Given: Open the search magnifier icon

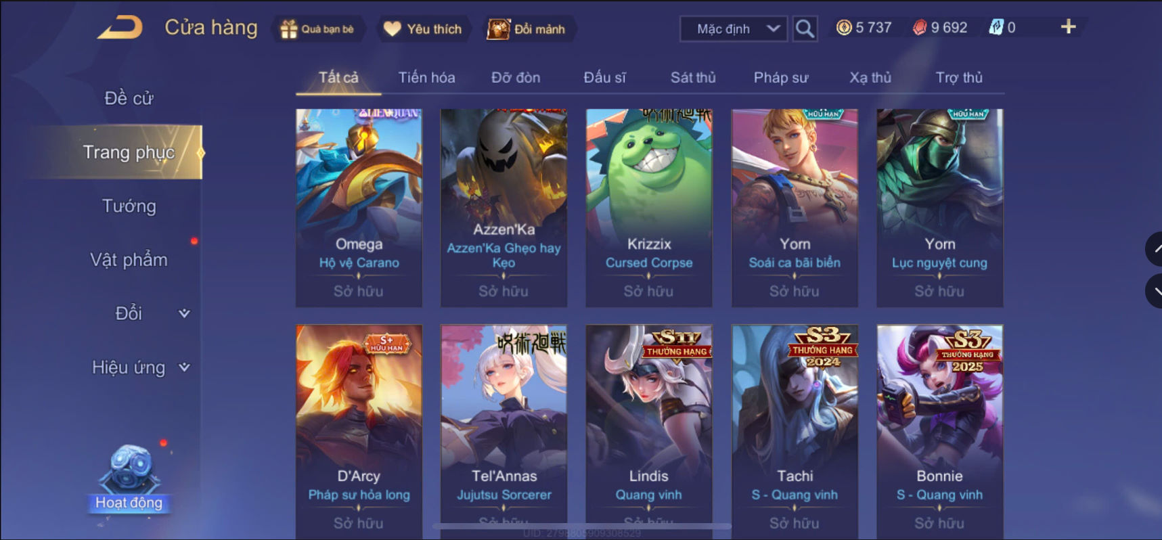Looking at the screenshot, I should tap(804, 28).
